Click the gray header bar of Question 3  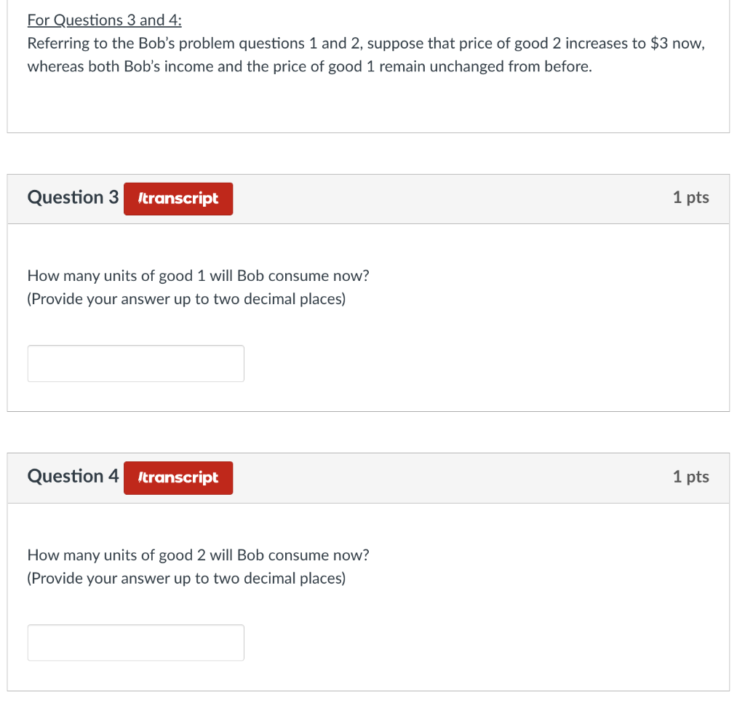pyautogui.click(x=437, y=198)
